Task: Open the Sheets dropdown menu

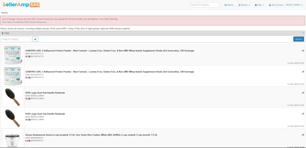Action: tap(244, 5)
